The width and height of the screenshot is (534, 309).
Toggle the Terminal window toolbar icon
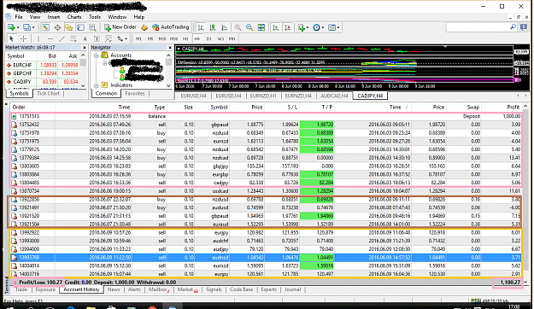[80, 27]
